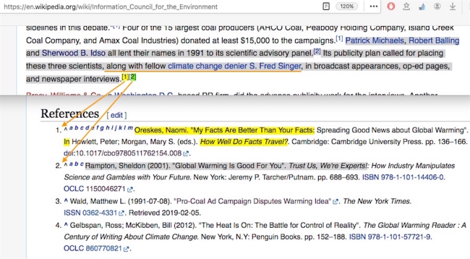
Task: Open the page actions three-dot menu
Action: [x=373, y=7]
